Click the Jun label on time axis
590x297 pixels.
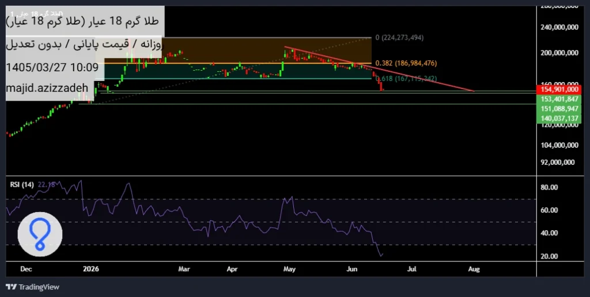click(x=352, y=269)
